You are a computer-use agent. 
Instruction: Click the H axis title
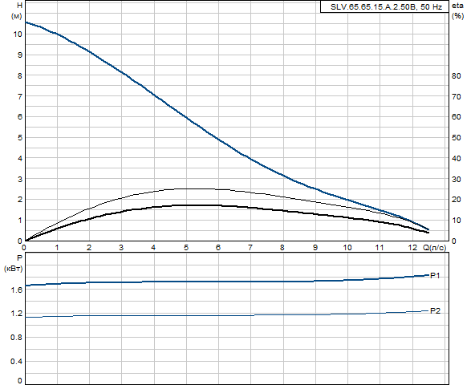20,6
